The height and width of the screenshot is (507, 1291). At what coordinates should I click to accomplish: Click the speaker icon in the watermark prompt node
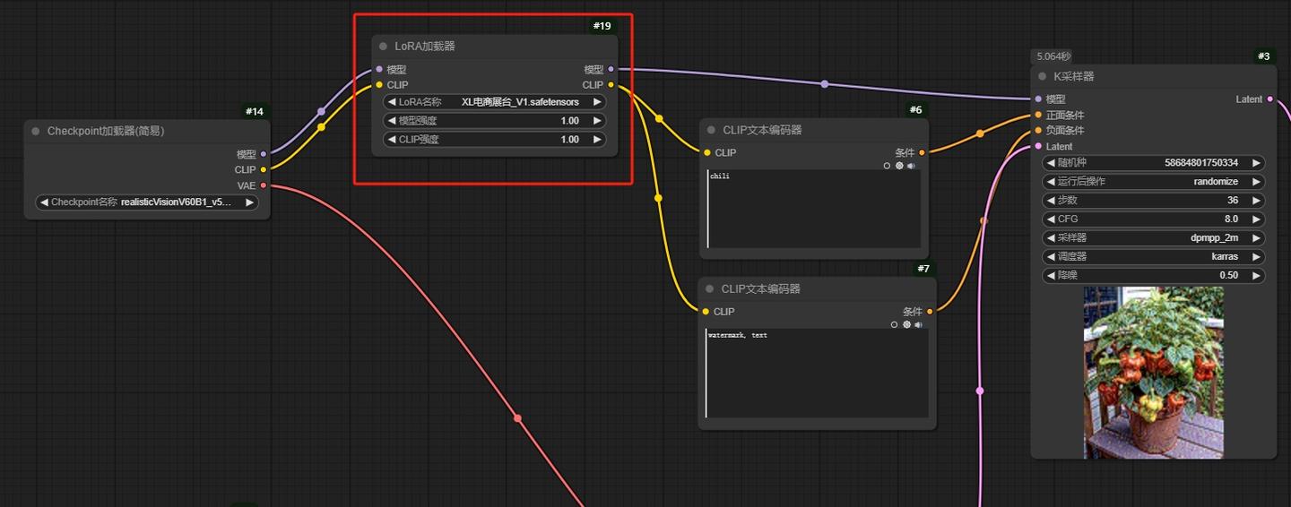pos(919,324)
